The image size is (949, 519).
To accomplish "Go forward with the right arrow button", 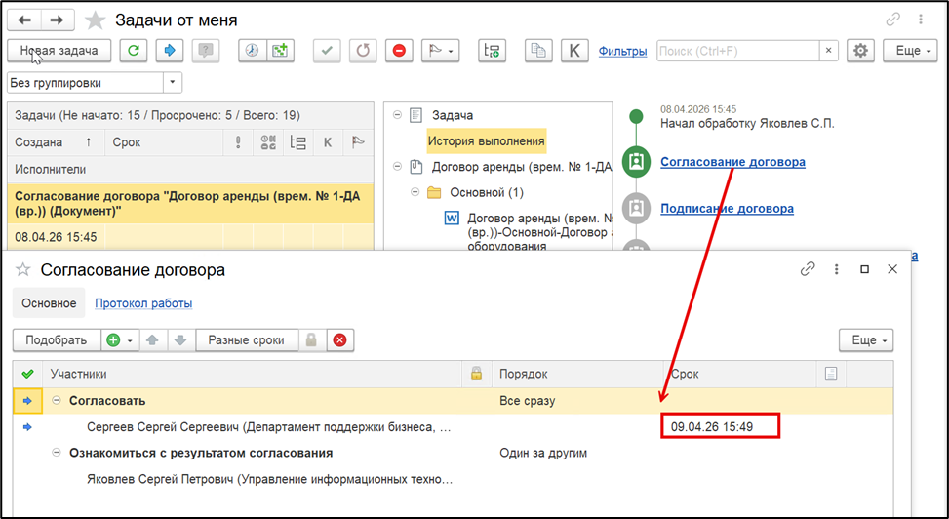I will pos(57,20).
